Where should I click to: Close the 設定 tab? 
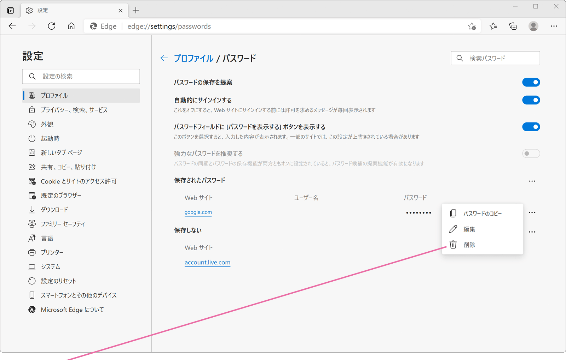121,11
